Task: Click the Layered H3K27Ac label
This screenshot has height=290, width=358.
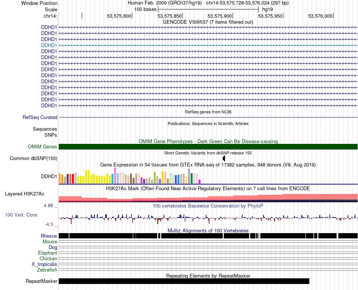Action: click(x=24, y=194)
